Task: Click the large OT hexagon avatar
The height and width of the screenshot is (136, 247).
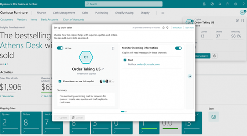Action: (x=86, y=57)
